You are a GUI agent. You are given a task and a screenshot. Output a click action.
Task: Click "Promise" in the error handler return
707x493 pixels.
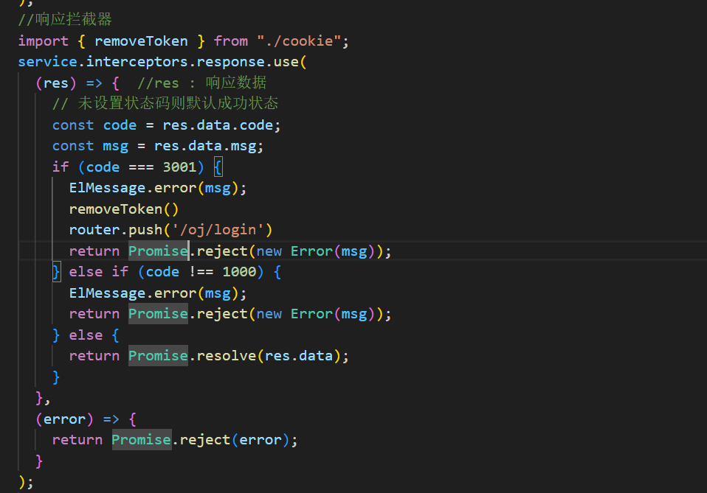click(141, 440)
